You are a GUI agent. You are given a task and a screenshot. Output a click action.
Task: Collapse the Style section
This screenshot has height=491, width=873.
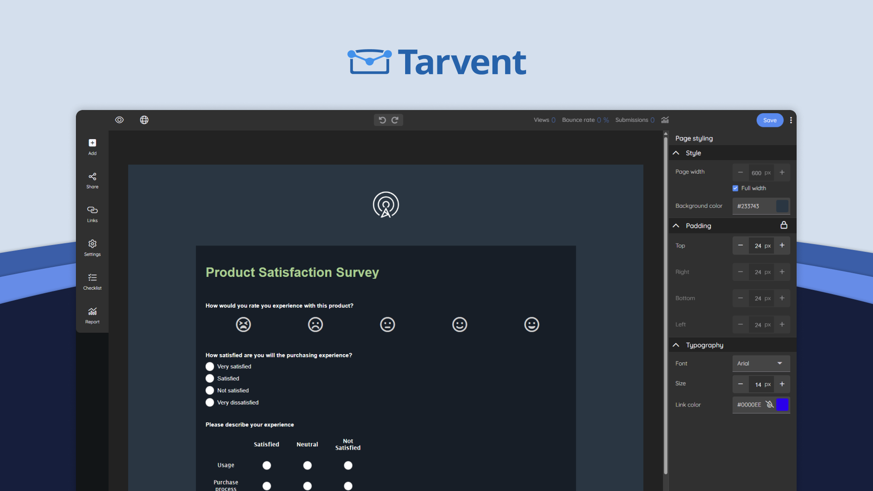pos(676,153)
